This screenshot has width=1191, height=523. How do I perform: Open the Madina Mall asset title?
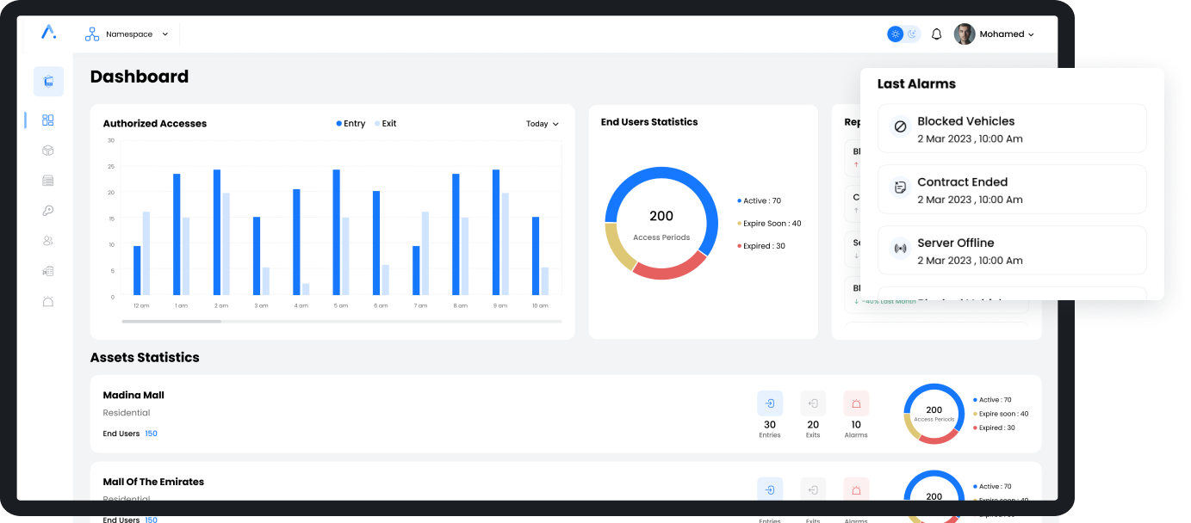point(133,396)
